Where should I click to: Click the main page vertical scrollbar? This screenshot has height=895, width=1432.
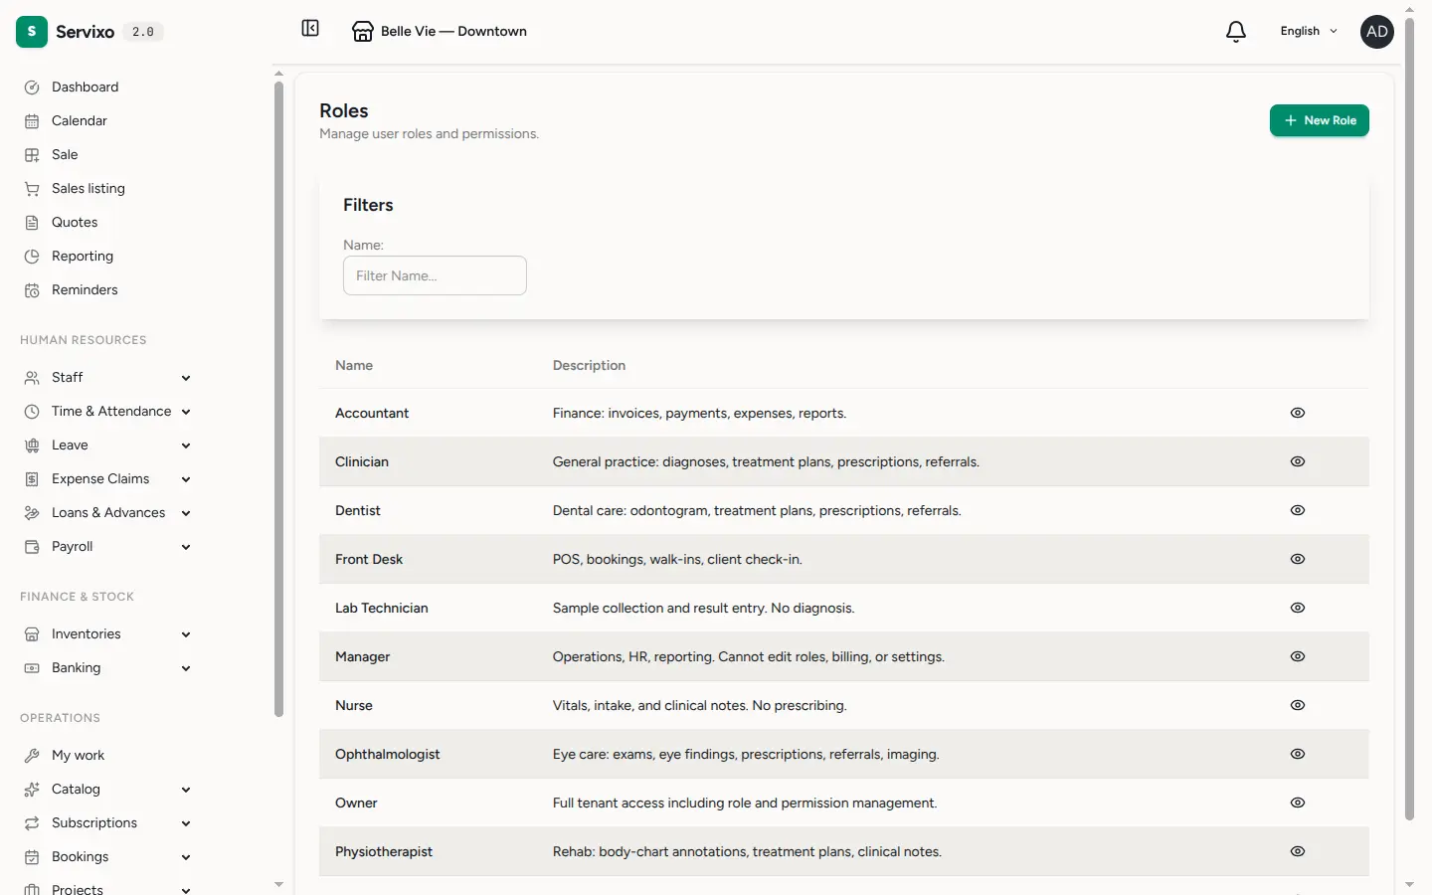click(x=1409, y=418)
